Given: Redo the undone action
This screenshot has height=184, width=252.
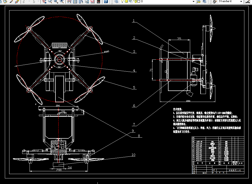Looking at the screenshot, I should [x=34, y=2].
